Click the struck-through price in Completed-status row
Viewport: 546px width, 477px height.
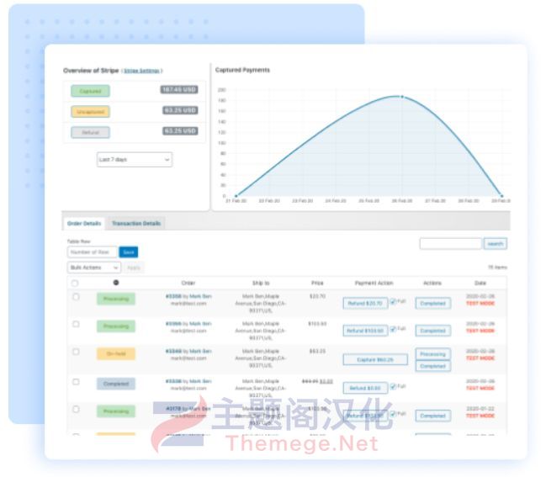pos(310,382)
